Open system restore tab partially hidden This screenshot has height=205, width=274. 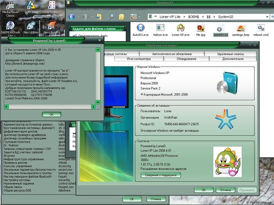tap(121, 54)
